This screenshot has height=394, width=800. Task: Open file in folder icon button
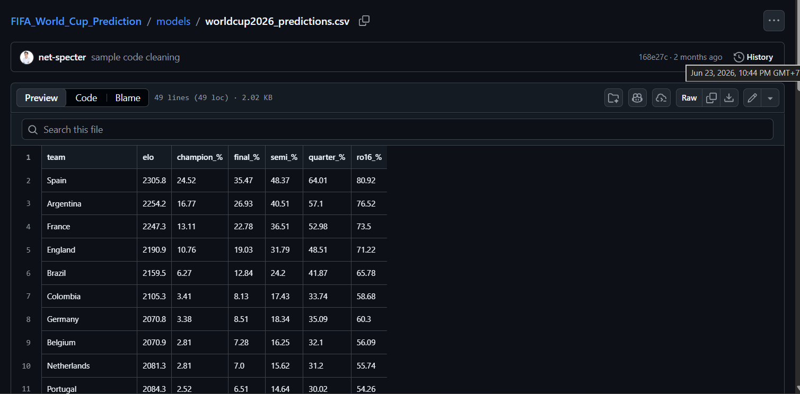613,98
